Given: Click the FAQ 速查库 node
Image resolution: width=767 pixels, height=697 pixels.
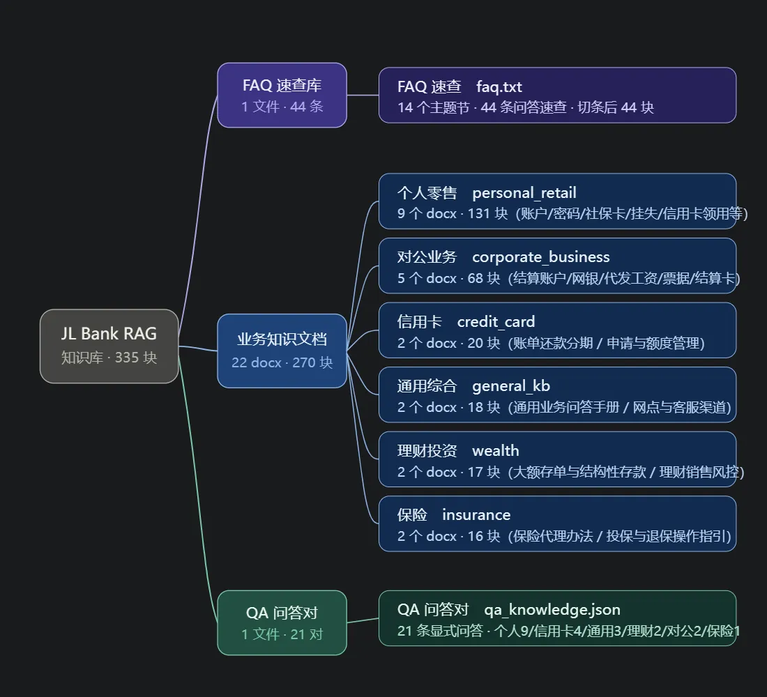Looking at the screenshot, I should click(x=282, y=95).
